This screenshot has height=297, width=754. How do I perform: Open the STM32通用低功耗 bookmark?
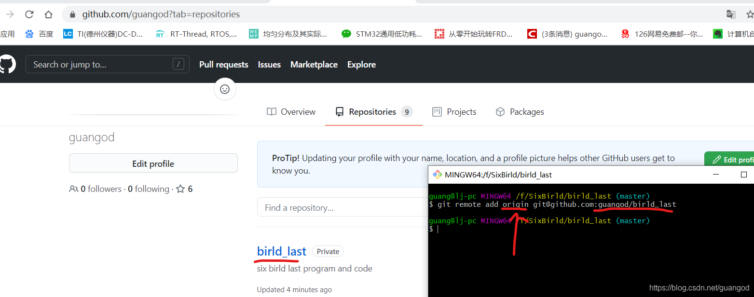click(382, 34)
